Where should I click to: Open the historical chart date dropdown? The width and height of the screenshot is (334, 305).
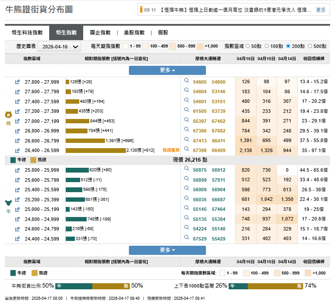point(59,47)
